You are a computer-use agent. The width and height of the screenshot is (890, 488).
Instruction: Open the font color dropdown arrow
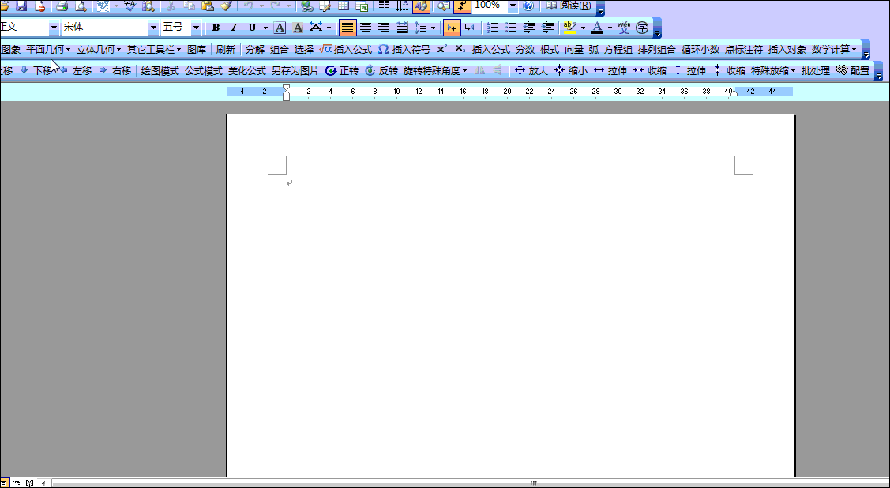point(610,27)
